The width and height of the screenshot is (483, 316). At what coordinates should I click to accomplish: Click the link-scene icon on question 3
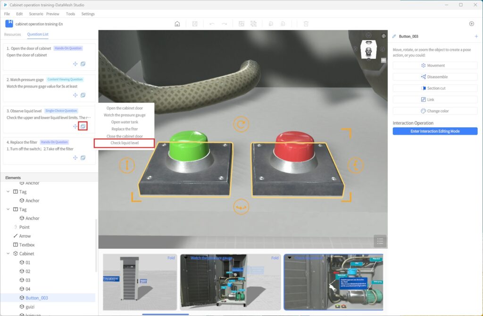[83, 126]
